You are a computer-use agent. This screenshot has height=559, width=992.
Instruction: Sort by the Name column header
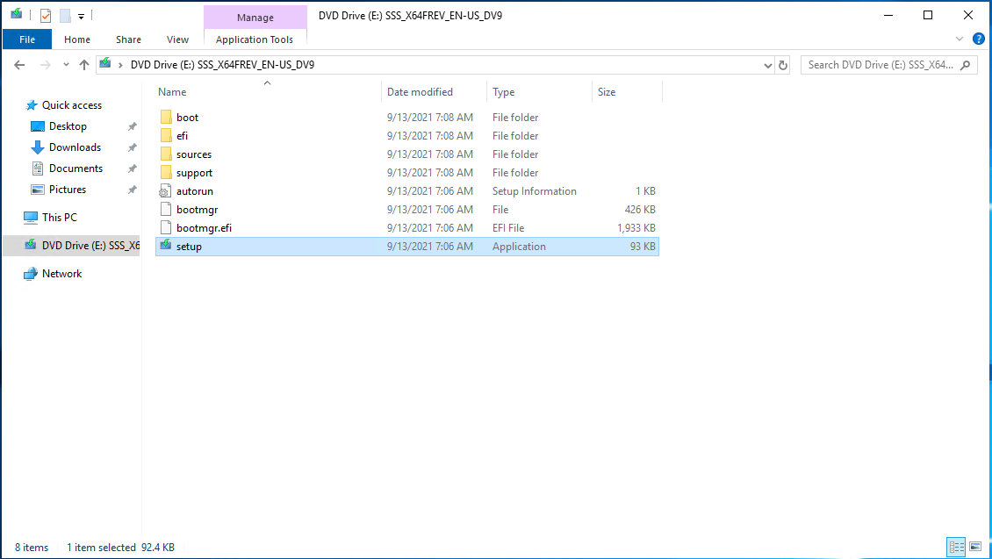(172, 91)
